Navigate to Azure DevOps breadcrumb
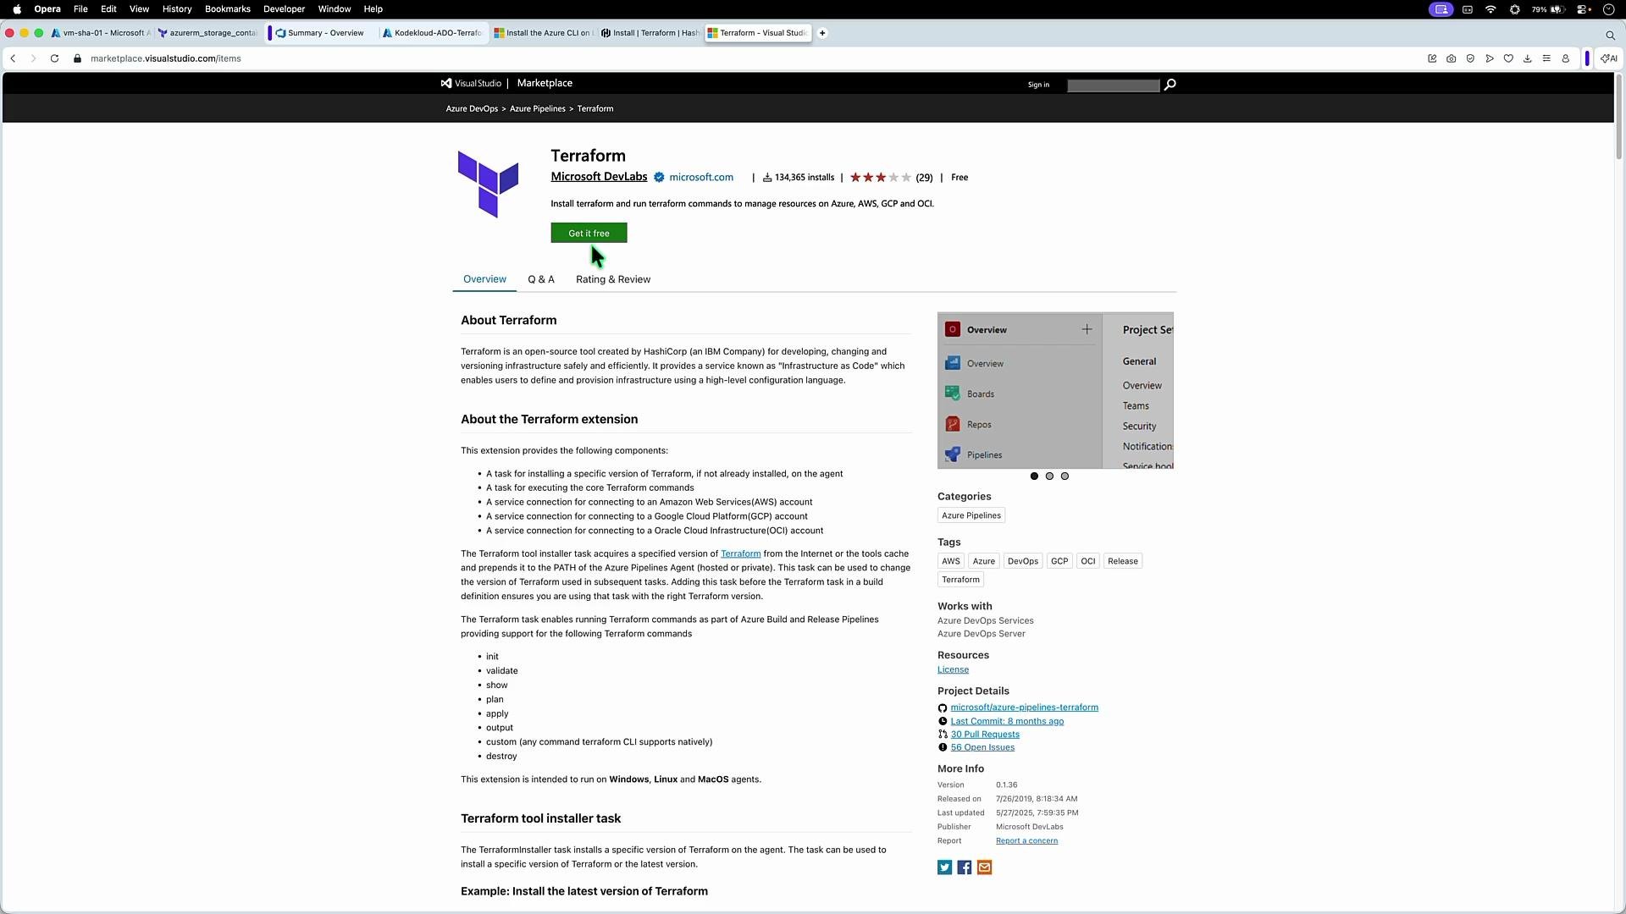The height and width of the screenshot is (914, 1626). point(472,108)
